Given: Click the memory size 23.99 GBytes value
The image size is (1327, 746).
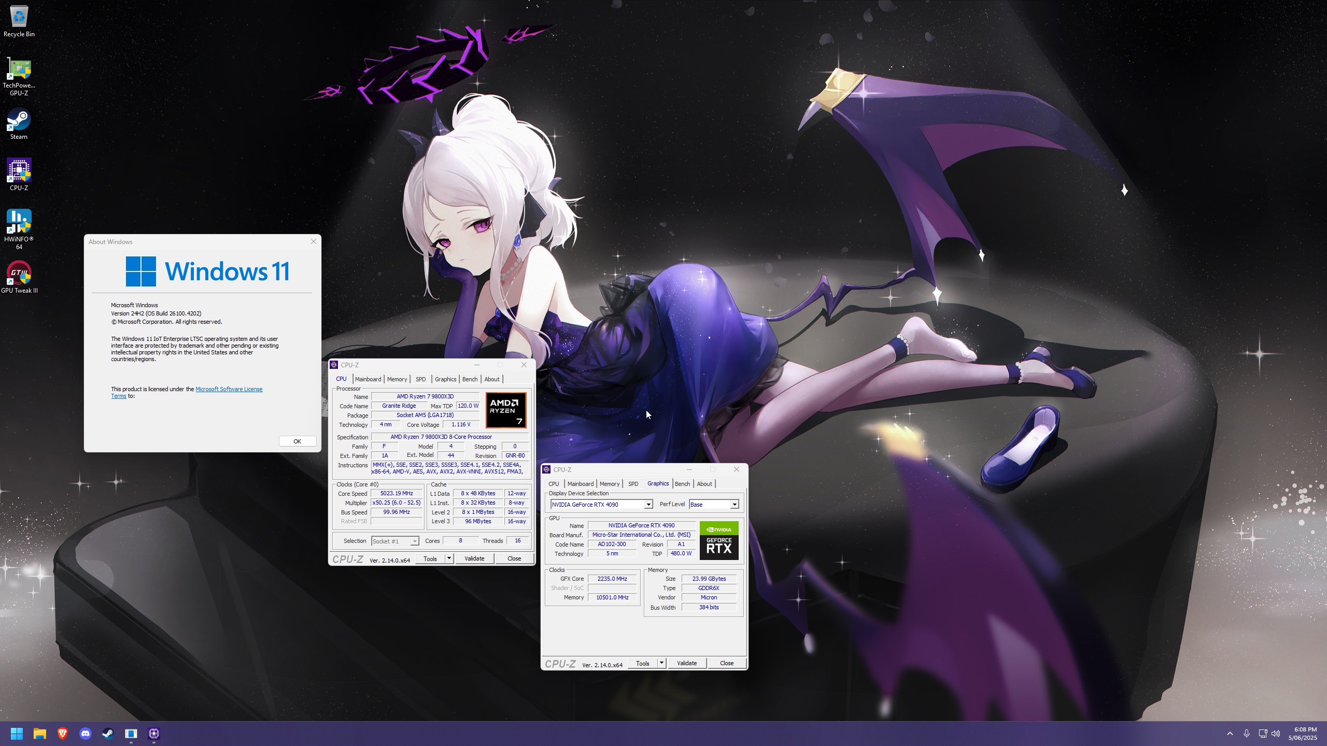Looking at the screenshot, I should (709, 579).
